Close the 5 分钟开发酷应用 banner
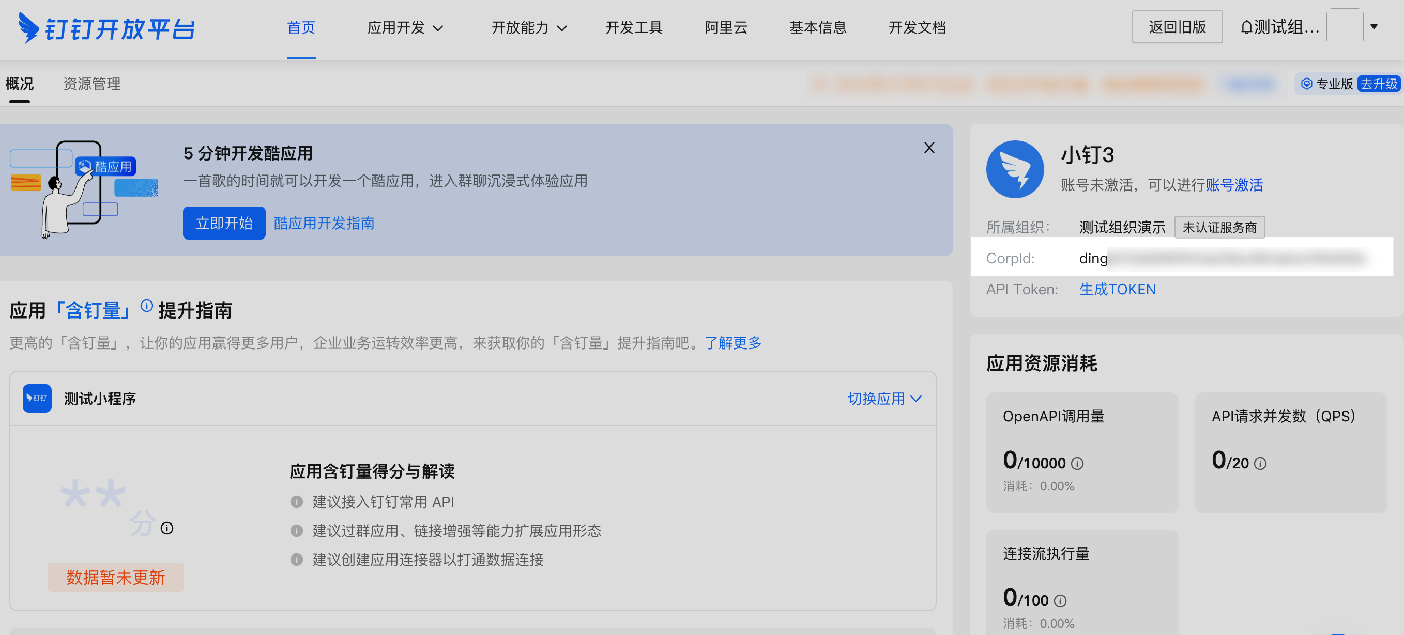 pos(929,148)
